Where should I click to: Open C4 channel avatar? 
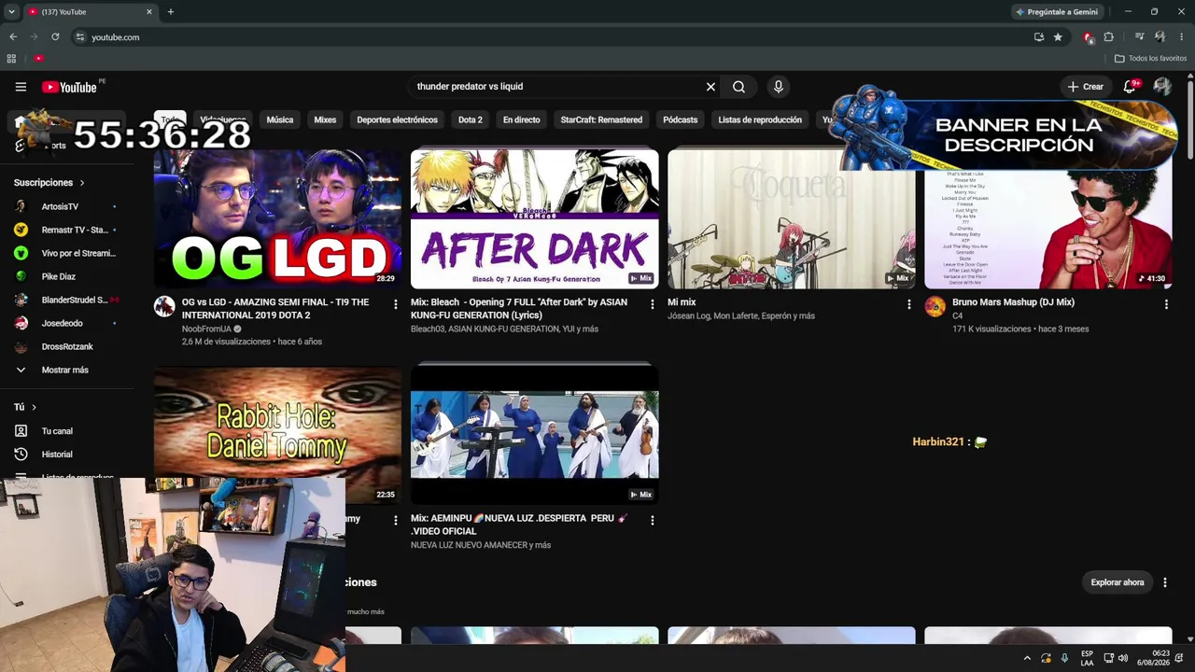click(x=935, y=306)
